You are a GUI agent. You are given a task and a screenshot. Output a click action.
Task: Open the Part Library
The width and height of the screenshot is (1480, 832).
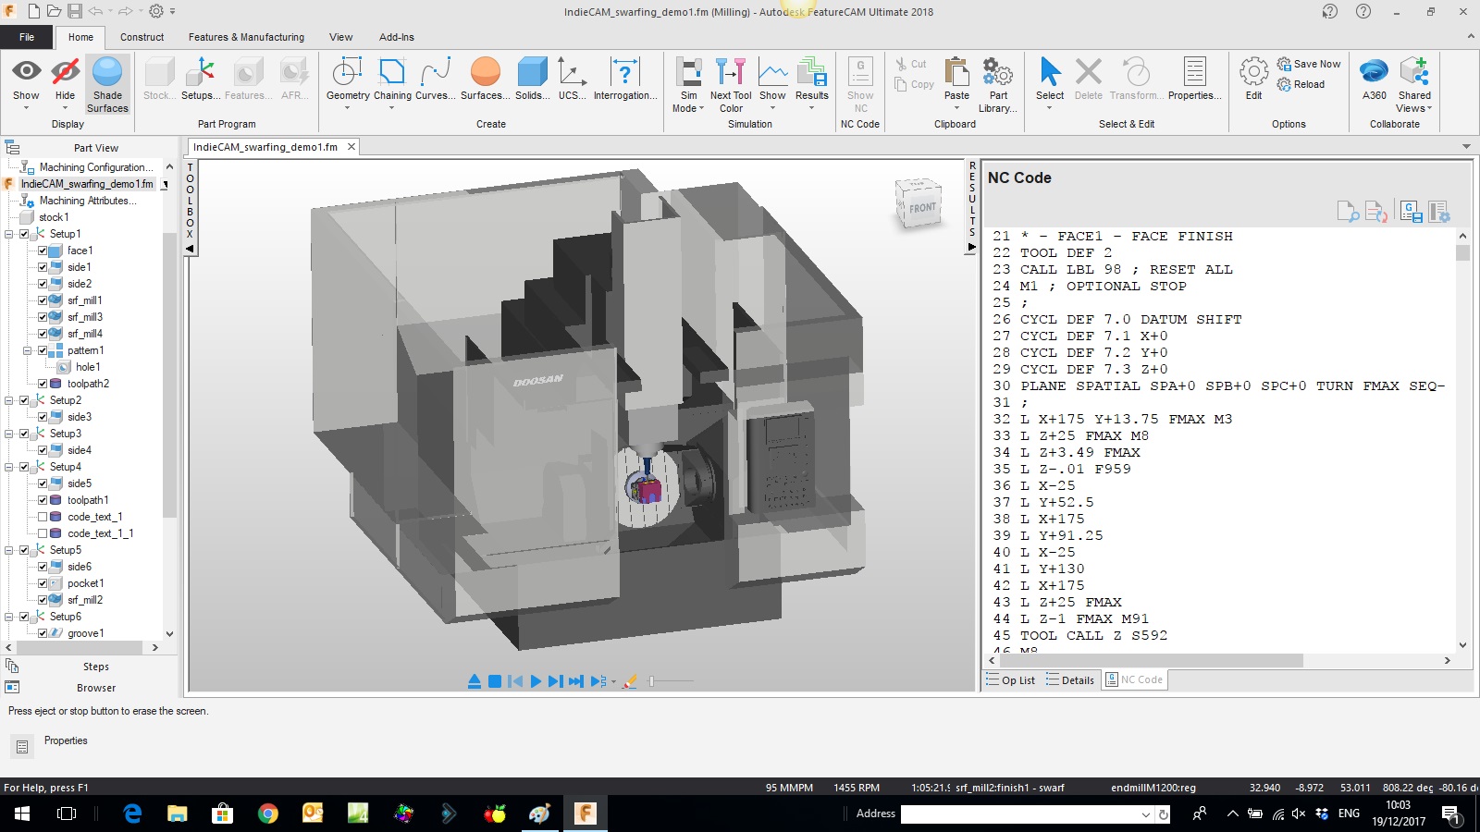click(x=998, y=85)
